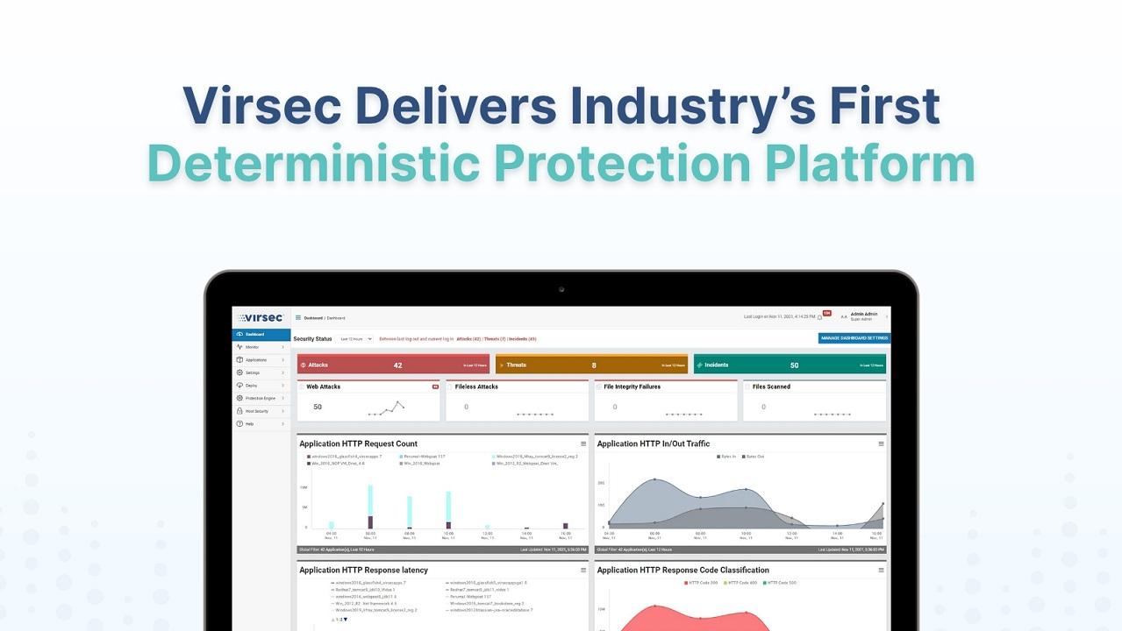Click the Attacks 42 summary card

tap(393, 365)
